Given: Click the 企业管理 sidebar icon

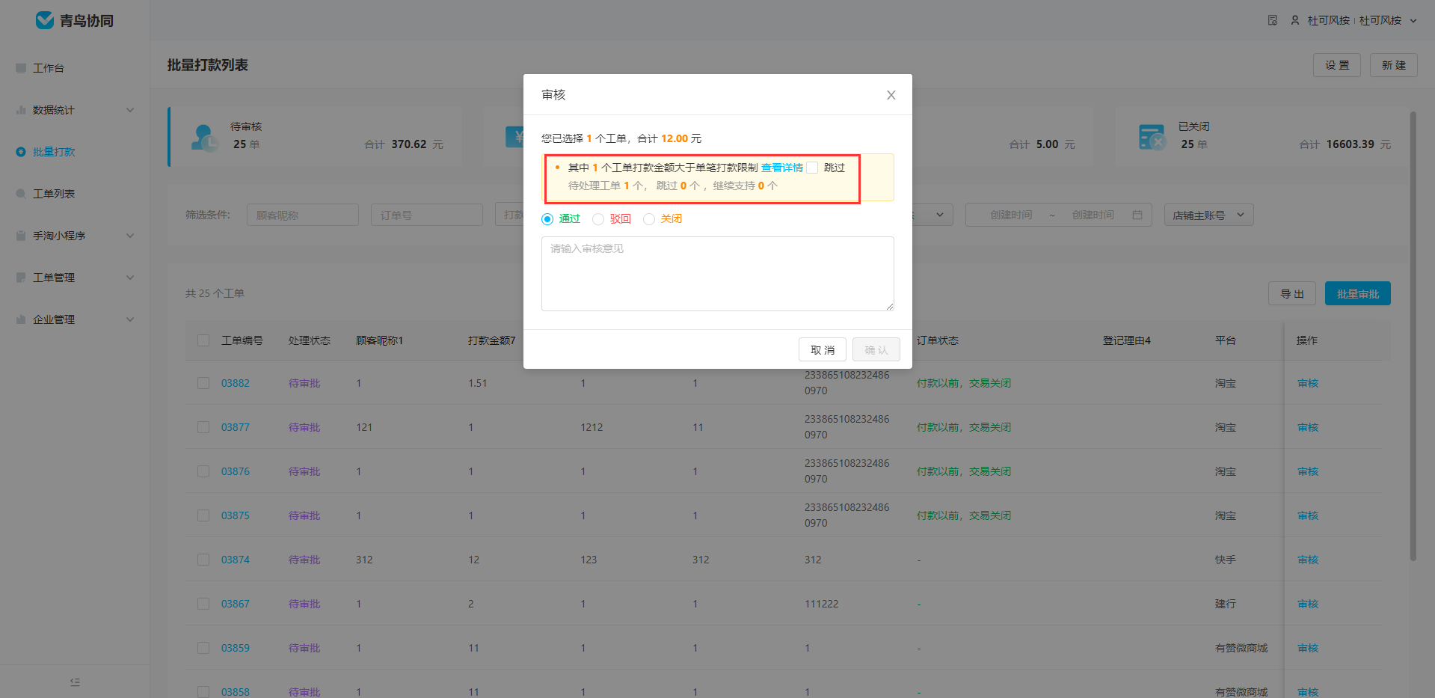Looking at the screenshot, I should pos(21,319).
